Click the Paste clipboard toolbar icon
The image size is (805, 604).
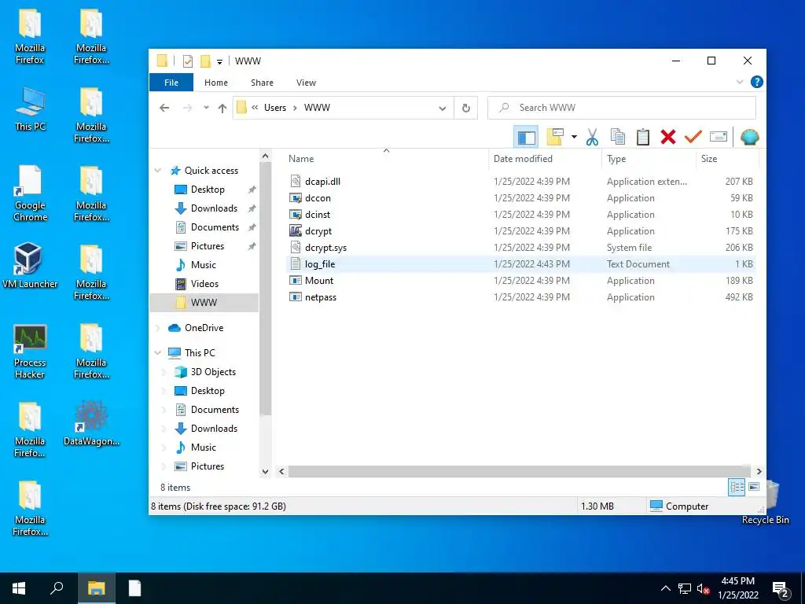pos(643,137)
